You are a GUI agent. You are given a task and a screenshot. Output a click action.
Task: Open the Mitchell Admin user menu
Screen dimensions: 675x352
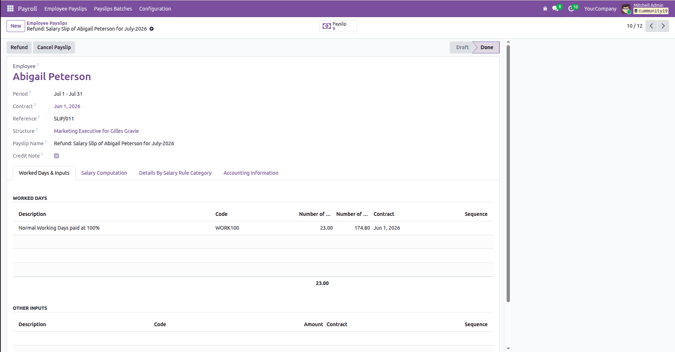tap(645, 8)
